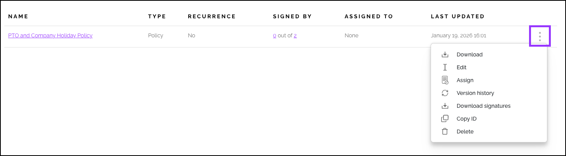566x156 pixels.
Task: Click the Assign document icon
Action: coord(445,80)
